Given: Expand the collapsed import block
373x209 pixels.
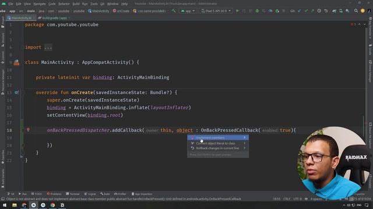Looking at the screenshot, I should click(48, 48).
